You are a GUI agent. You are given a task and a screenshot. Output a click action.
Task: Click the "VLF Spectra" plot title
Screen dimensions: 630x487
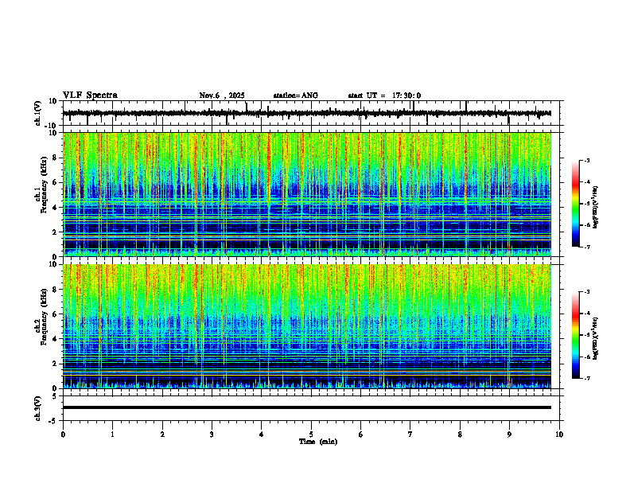90,95
